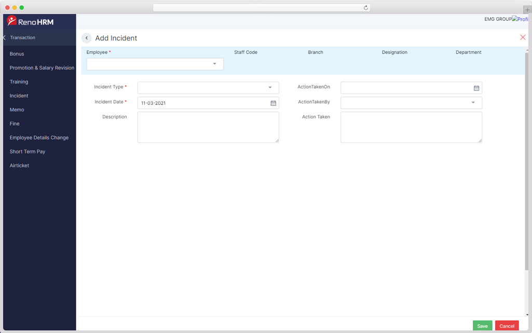Click into the Description text area
This screenshot has height=333, width=532.
(x=208, y=127)
